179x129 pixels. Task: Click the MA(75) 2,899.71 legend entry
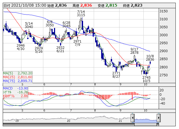click(18, 81)
